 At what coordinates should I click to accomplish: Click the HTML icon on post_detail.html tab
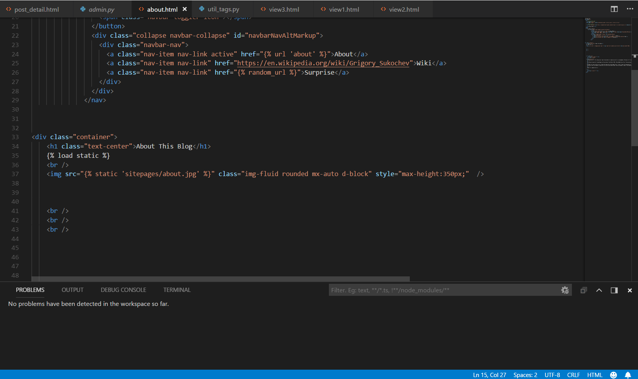pos(9,9)
